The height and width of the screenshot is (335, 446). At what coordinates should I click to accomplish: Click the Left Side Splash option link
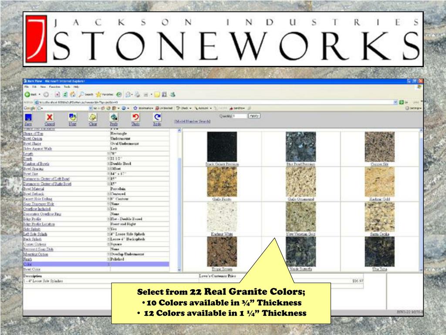point(35,234)
